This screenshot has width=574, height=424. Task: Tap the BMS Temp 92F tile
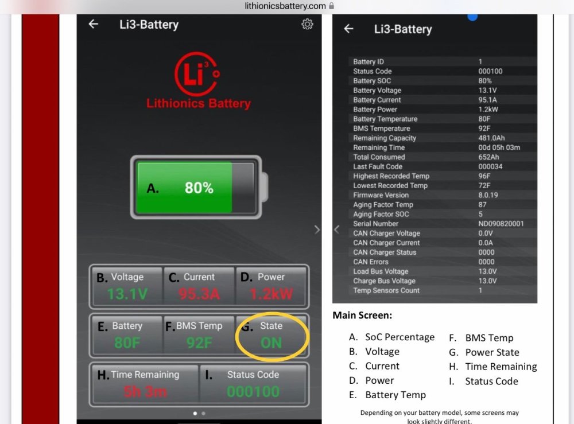(x=199, y=335)
